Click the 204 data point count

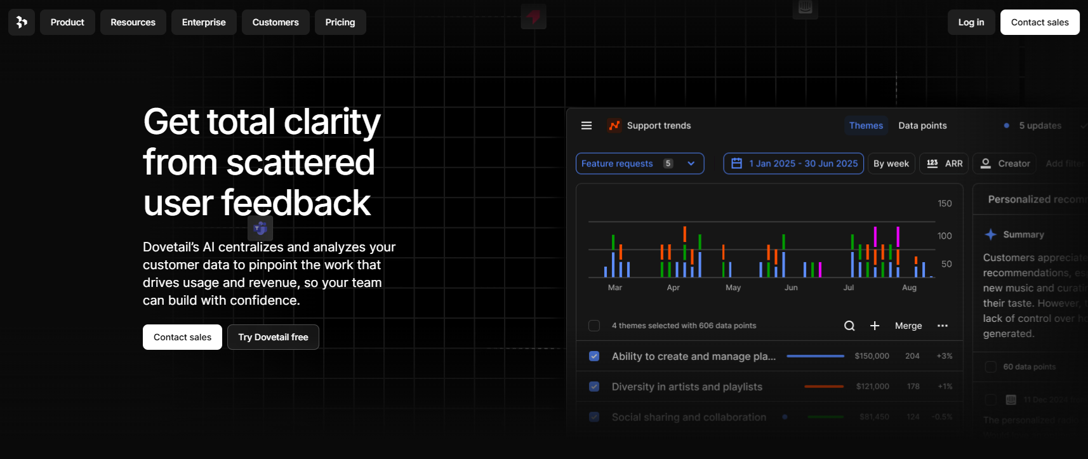(912, 356)
